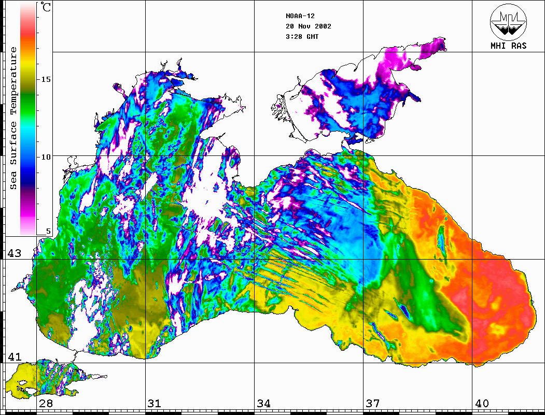Select the date text 20 Nov 2002
Viewport: 545px width, 415px height.
tap(309, 26)
